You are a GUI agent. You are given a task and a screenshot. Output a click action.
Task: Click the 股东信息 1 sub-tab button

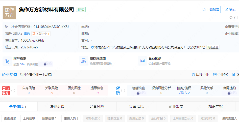[x=49, y=118]
